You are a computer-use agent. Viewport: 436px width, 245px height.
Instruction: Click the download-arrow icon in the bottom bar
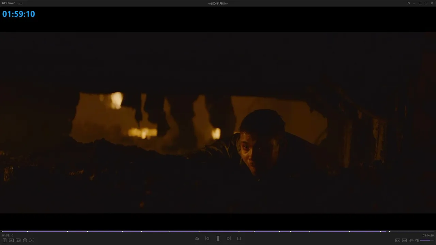click(11, 240)
